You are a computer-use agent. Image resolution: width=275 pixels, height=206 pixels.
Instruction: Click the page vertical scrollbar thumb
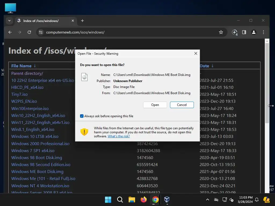[x=267, y=83]
